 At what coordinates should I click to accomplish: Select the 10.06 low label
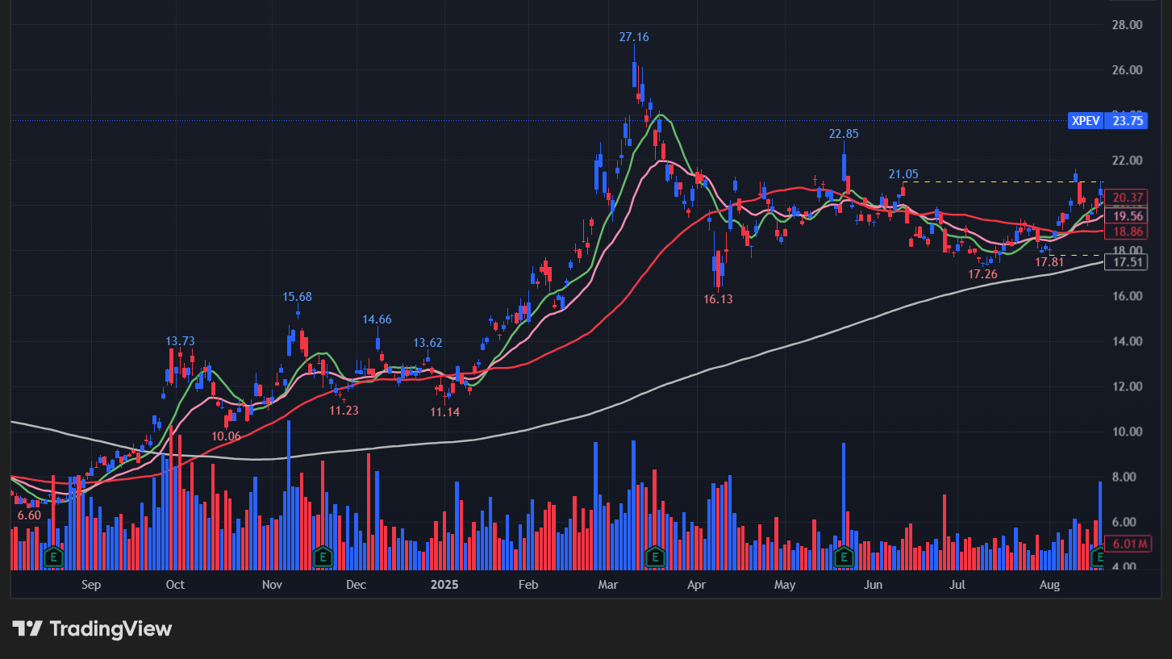click(226, 436)
